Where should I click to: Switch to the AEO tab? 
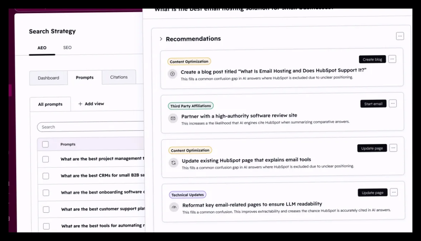[42, 48]
